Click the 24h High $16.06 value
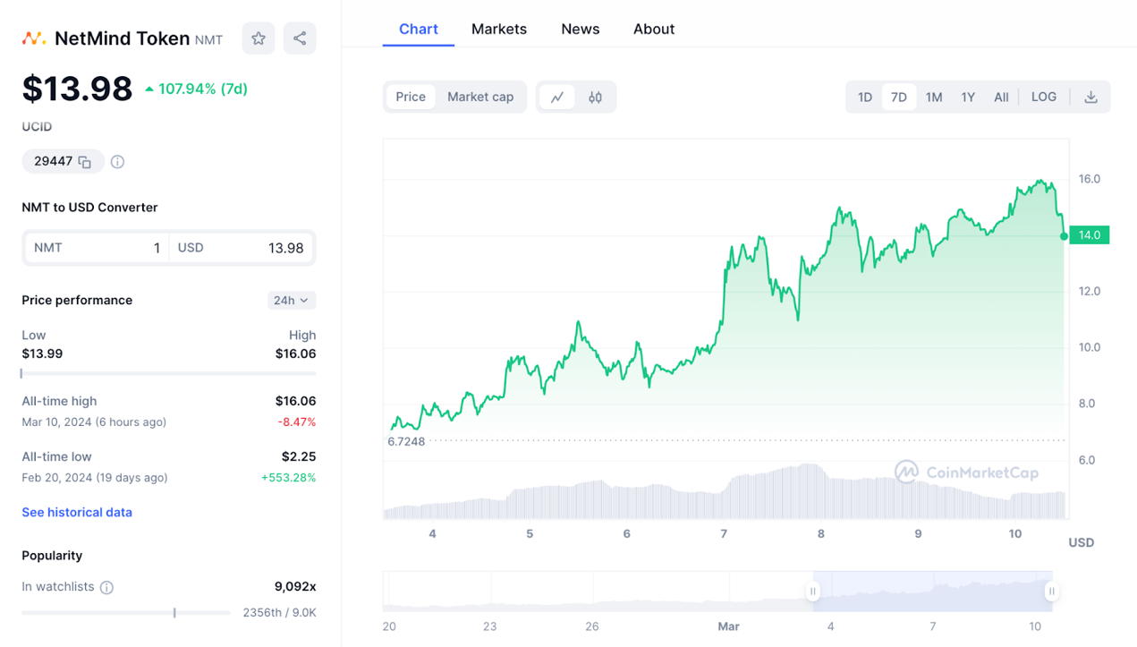The width and height of the screenshot is (1137, 647). (295, 353)
